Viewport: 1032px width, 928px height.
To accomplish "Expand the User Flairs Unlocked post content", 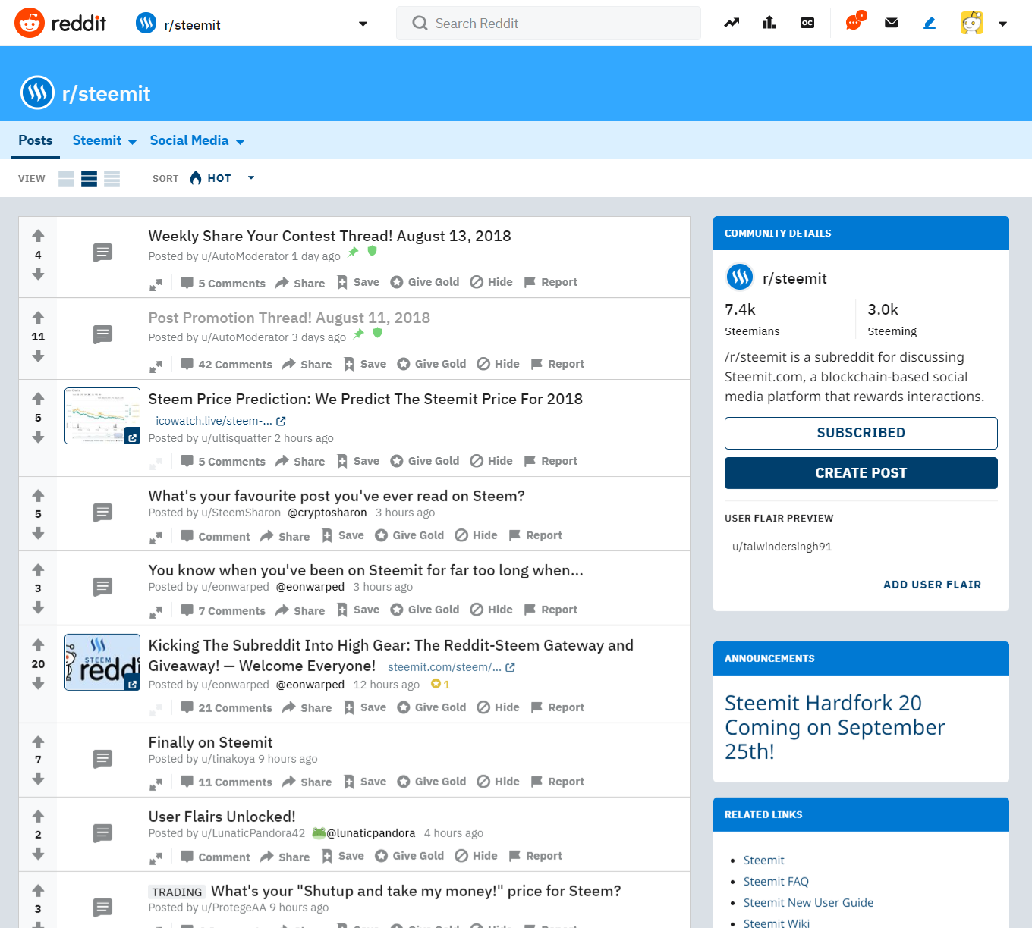I will click(156, 858).
